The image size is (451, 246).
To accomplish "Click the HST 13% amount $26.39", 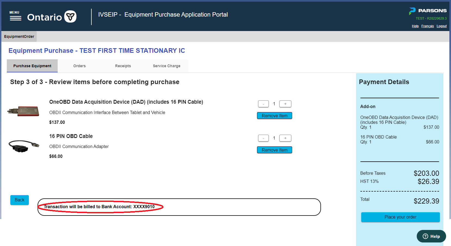I will [428, 182].
